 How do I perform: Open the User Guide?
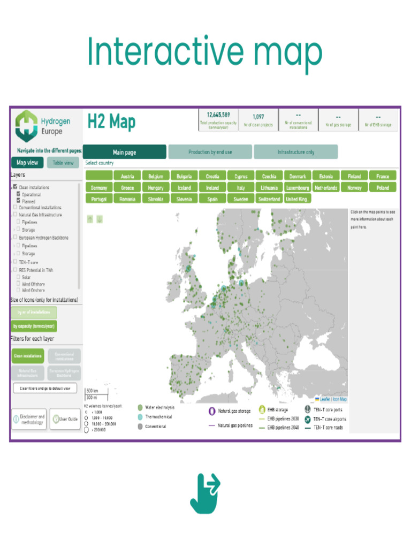click(x=65, y=419)
